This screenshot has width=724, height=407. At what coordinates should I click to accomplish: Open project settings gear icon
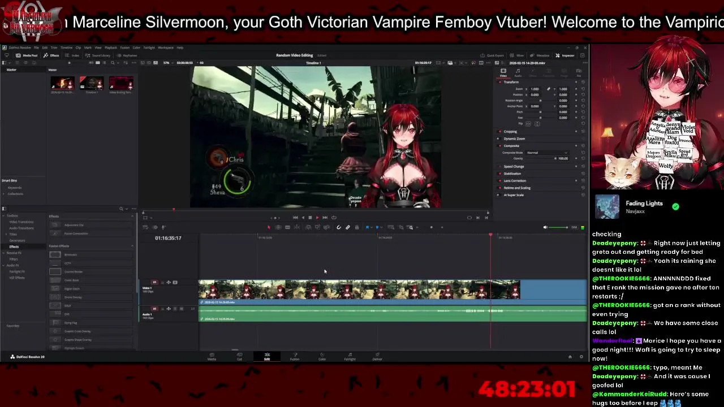pyautogui.click(x=581, y=357)
